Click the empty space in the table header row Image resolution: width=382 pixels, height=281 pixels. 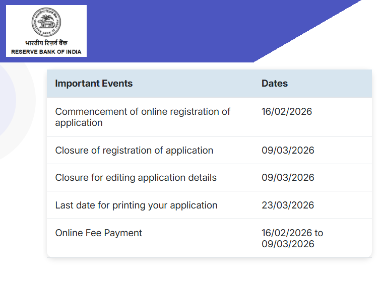(202, 84)
